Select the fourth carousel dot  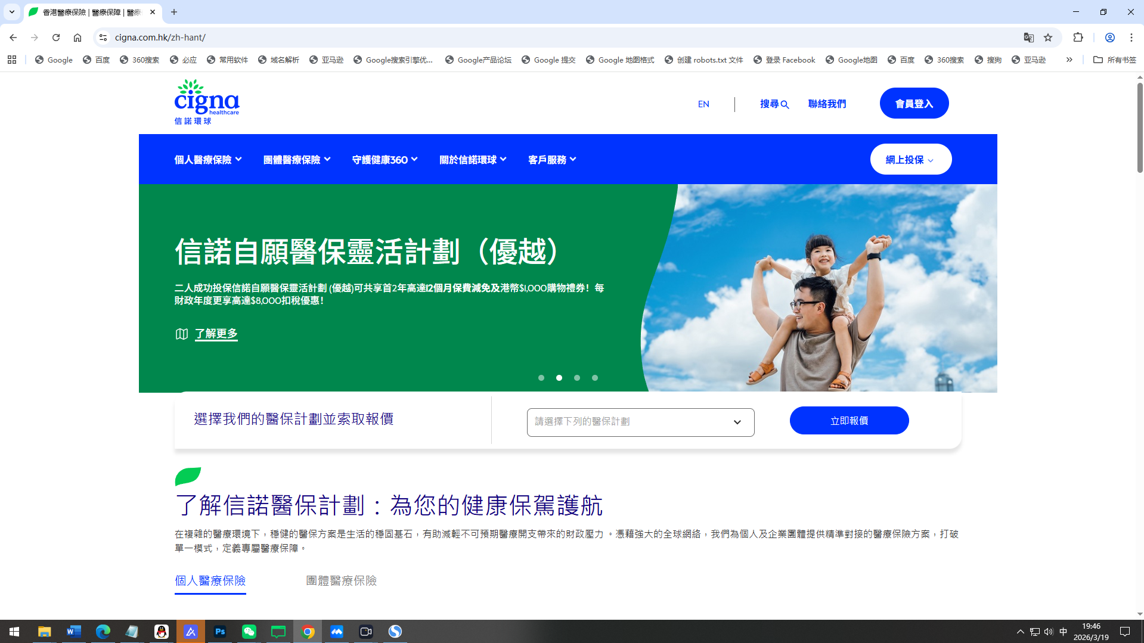595,378
